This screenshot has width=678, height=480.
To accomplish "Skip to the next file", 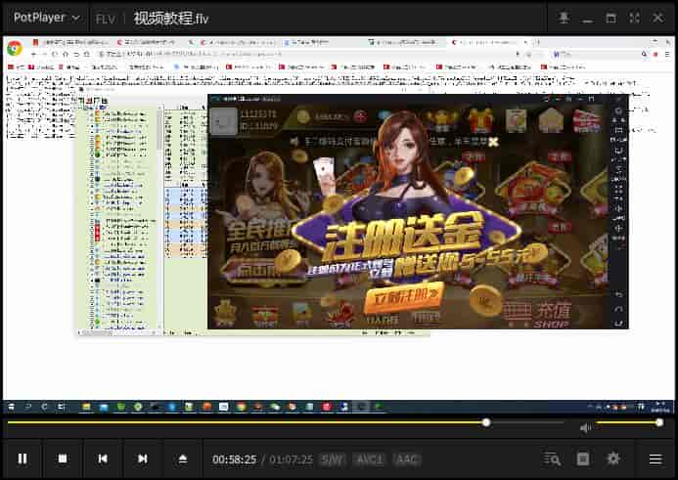I will click(x=143, y=458).
